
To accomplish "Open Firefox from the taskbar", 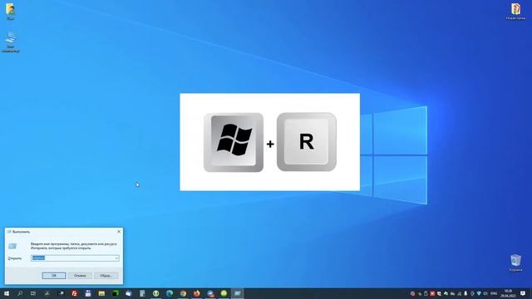I will [197, 293].
